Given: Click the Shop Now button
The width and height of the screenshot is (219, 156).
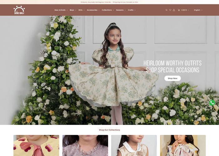Looking at the screenshot, I should tap(172, 78).
